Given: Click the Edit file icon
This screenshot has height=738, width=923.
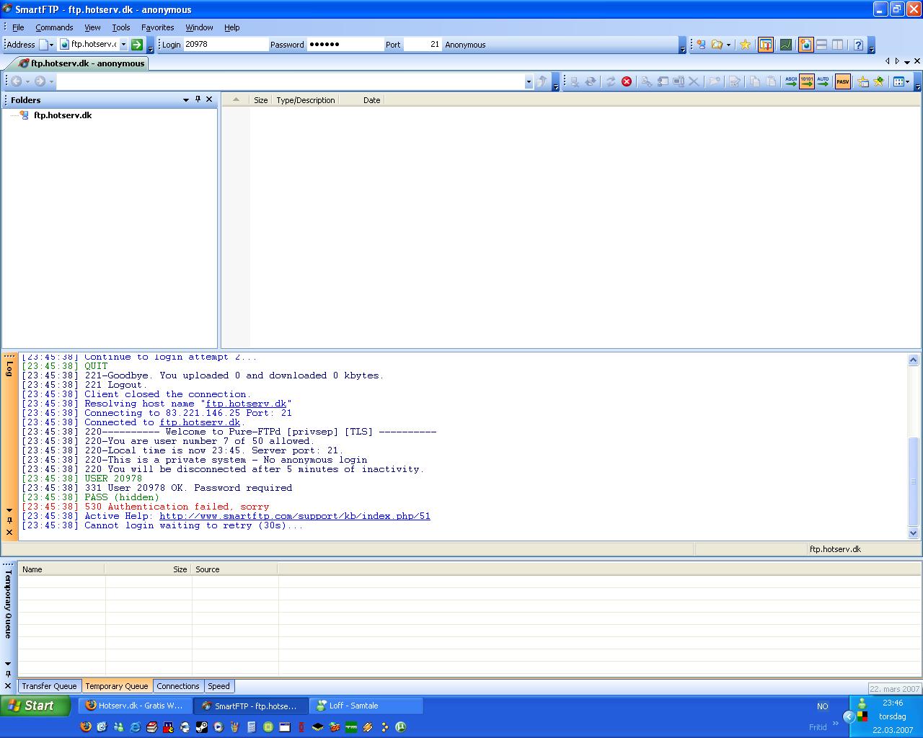Looking at the screenshot, I should coord(734,81).
